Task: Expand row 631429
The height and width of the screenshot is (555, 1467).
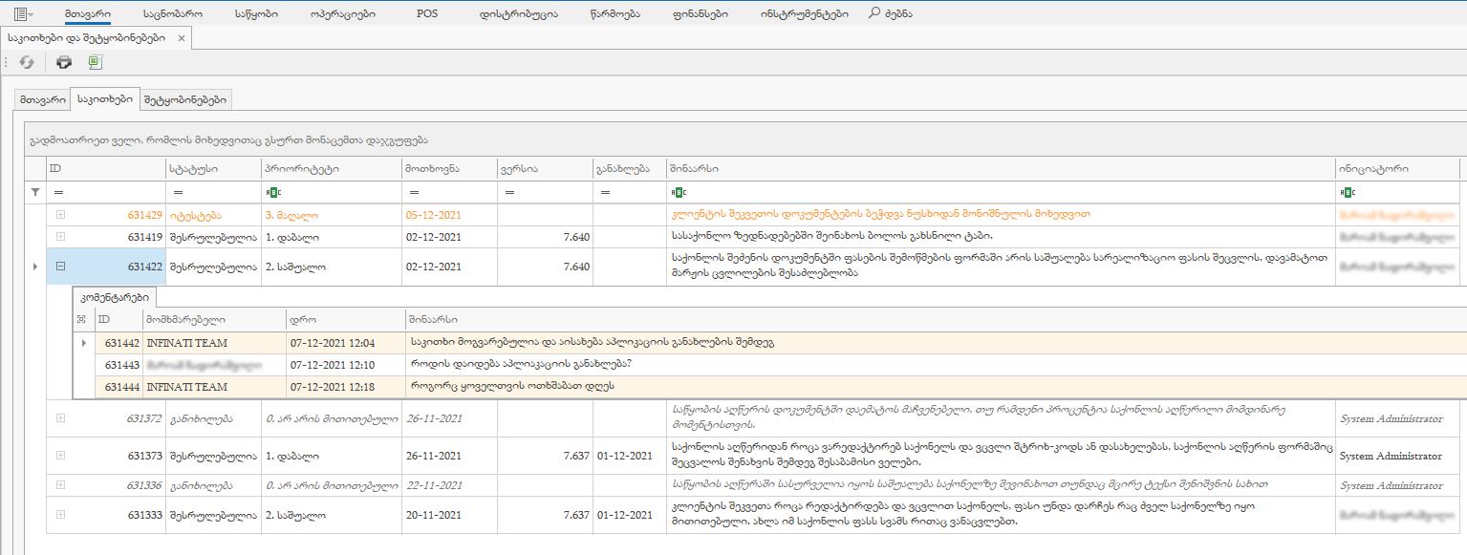Action: 60,214
